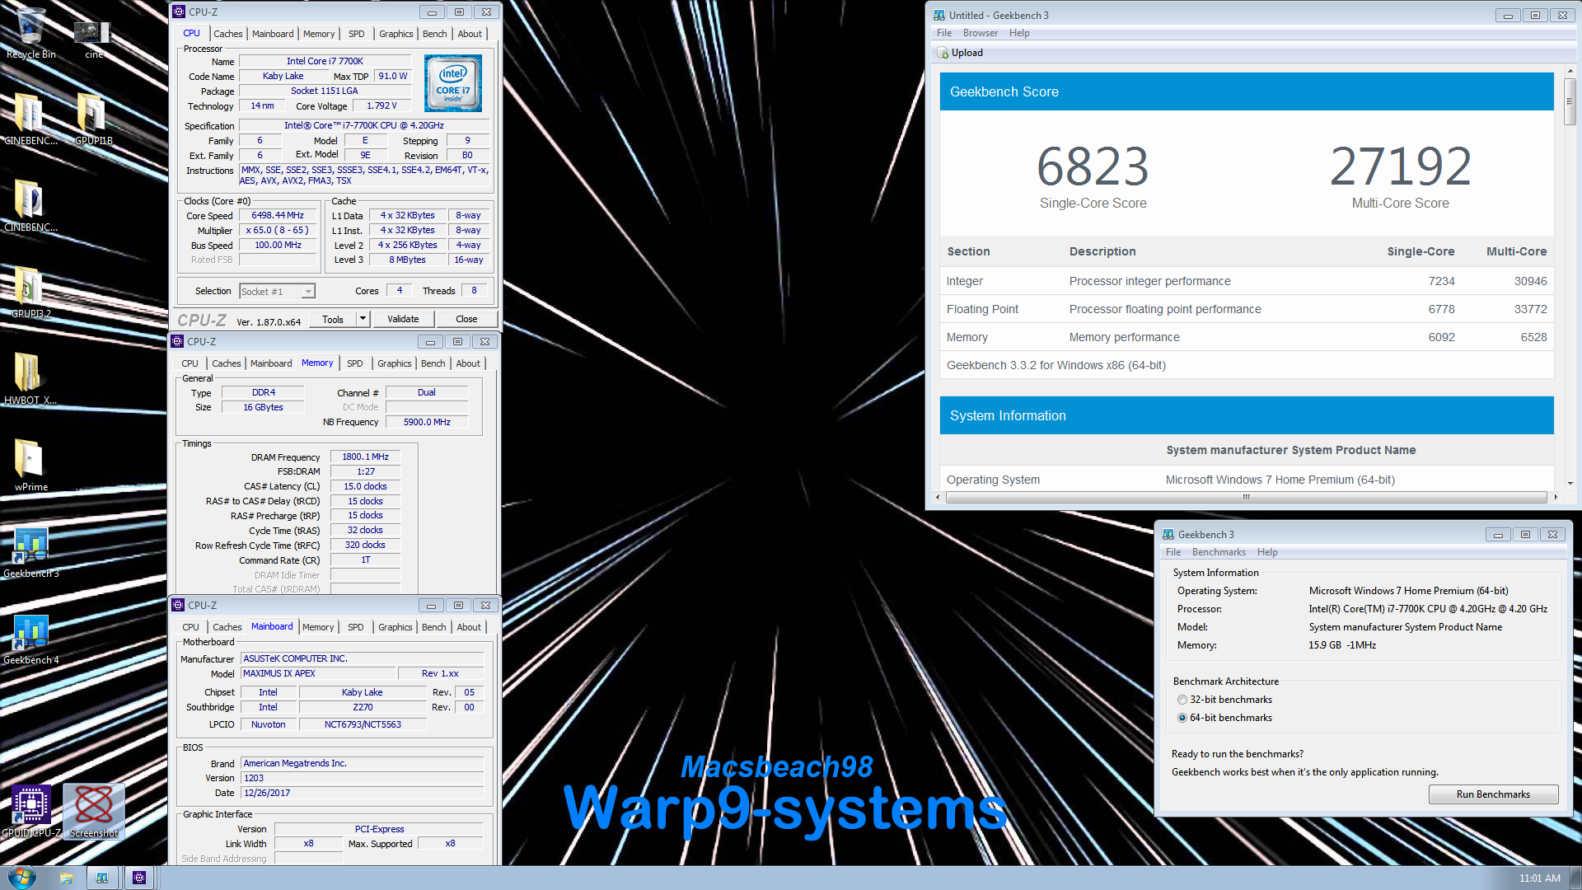Click the Multiplier value x 65.0
The image size is (1582, 890).
(x=278, y=230)
